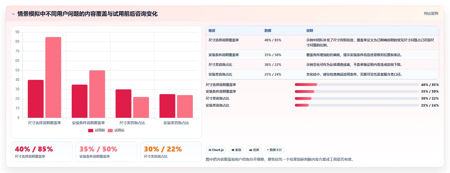450x173 pixels.
Task: Click the progress bar for 安装类咨询占比
Action: 357,105
